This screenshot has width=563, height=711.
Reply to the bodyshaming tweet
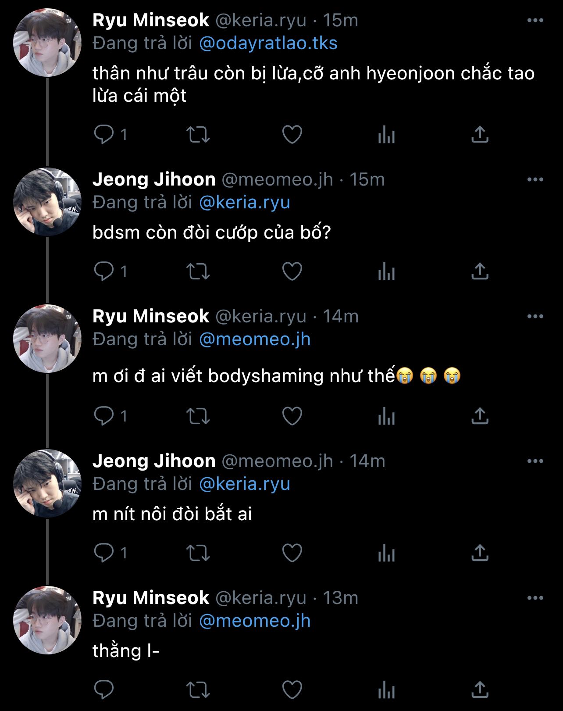click(x=104, y=416)
